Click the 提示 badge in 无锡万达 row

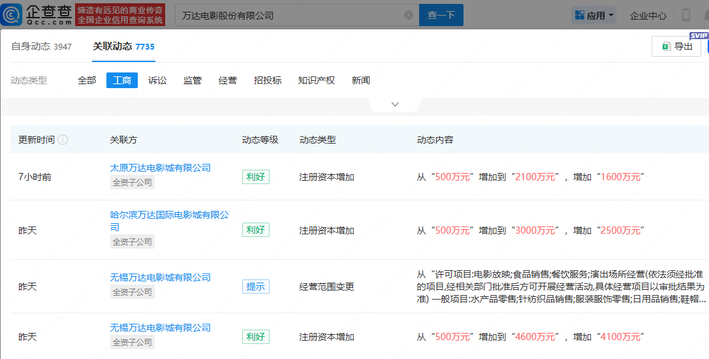click(x=255, y=287)
